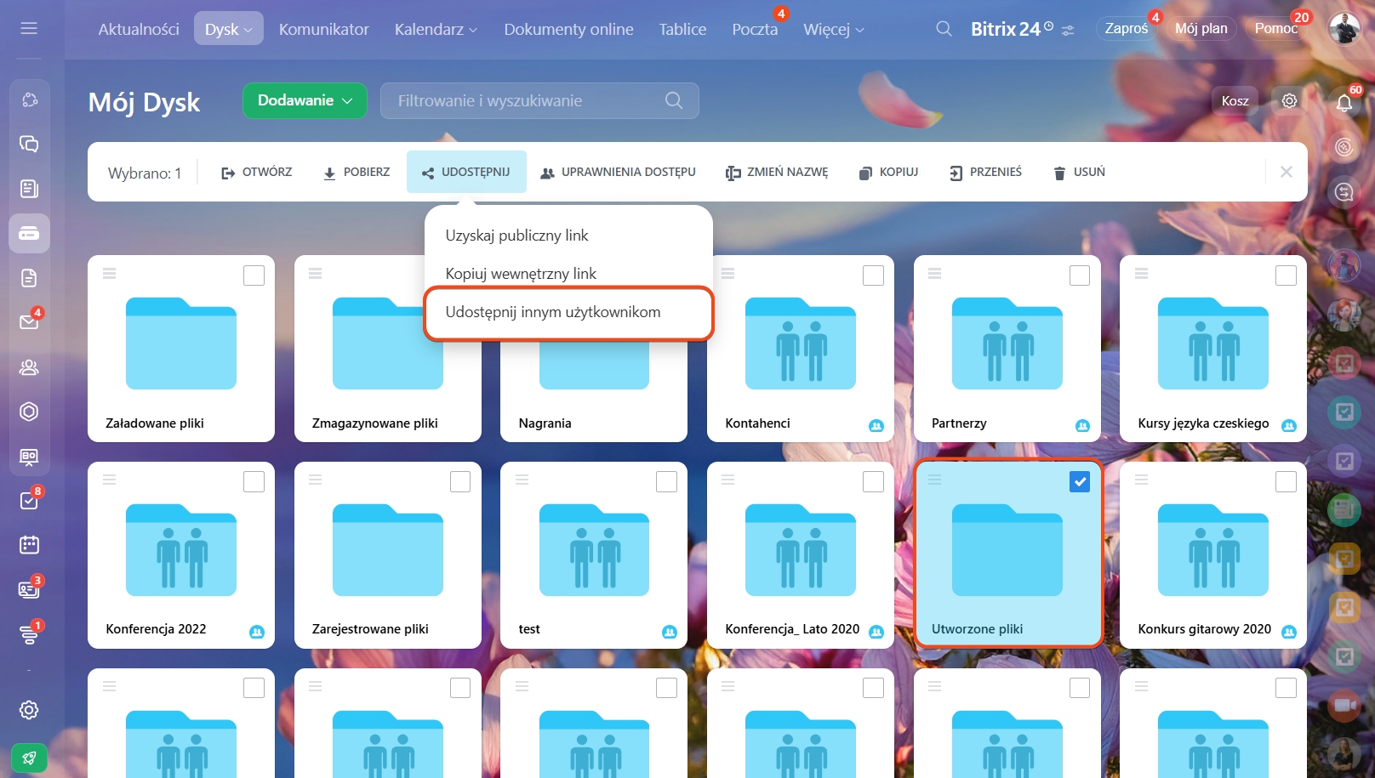Open the Zmagazynowane pliki folder thumbnail
This screenshot has height=778, width=1375.
(x=388, y=344)
